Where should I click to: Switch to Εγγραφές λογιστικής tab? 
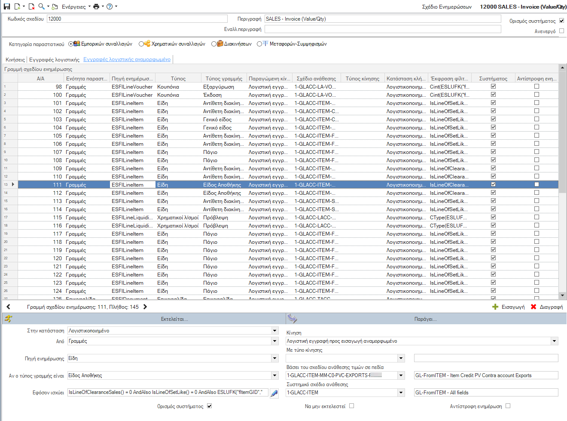click(54, 60)
